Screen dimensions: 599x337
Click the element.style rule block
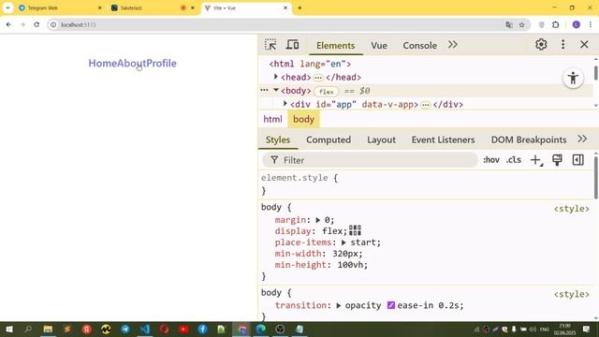tap(425, 184)
